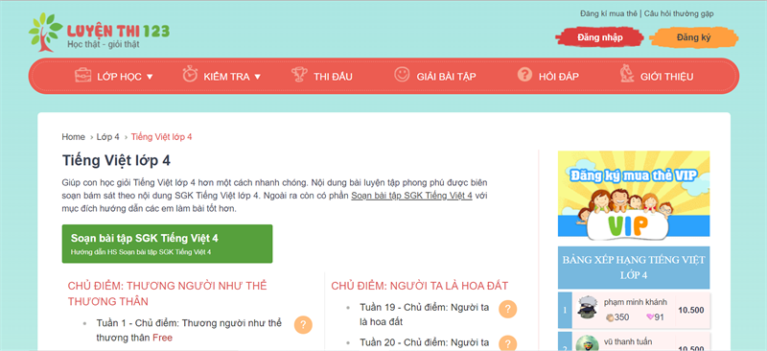Click the help icon for Tuần 19

click(x=508, y=309)
